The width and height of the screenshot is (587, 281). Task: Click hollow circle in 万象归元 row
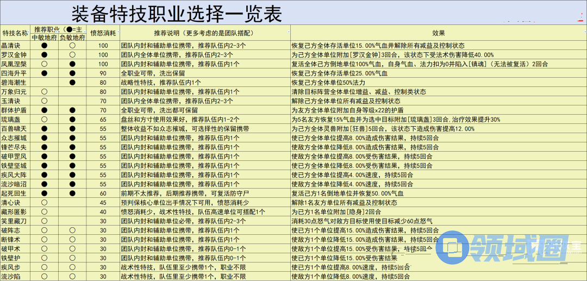click(x=45, y=92)
